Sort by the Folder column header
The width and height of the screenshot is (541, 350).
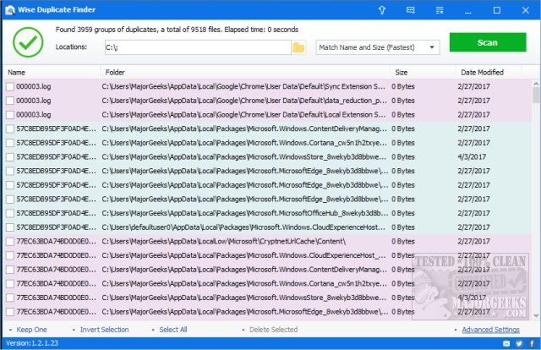[245, 73]
